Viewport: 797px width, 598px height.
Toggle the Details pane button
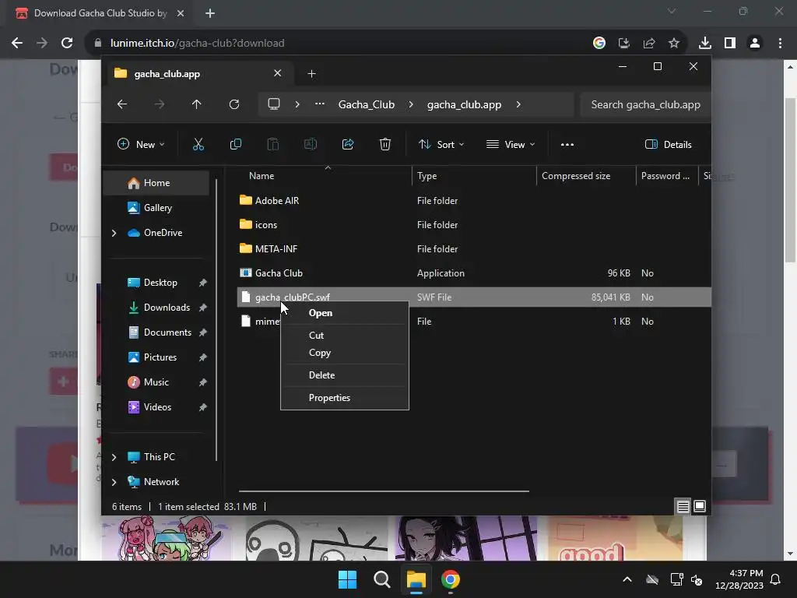click(669, 144)
